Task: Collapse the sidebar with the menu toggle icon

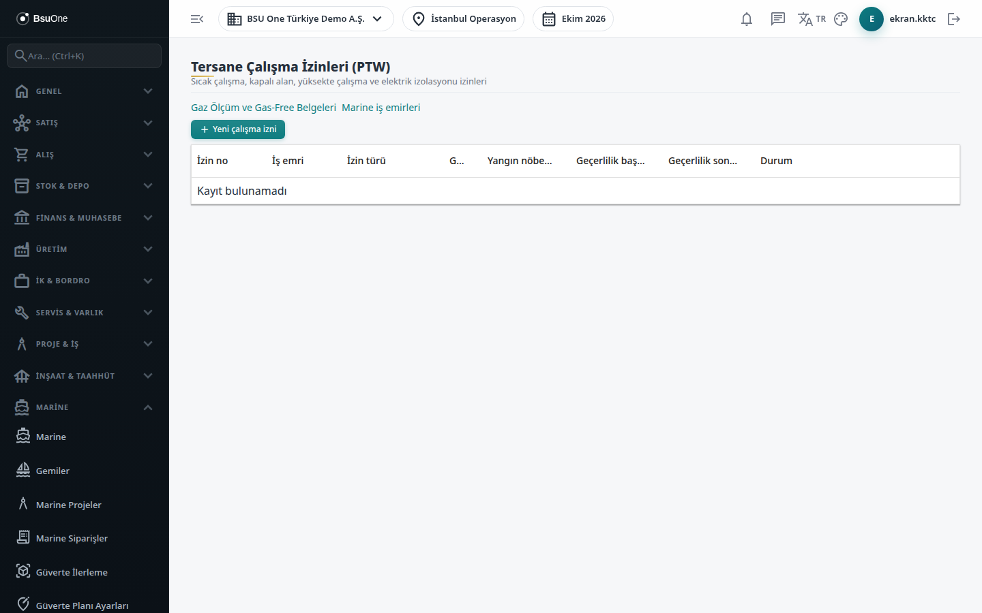Action: click(x=197, y=19)
